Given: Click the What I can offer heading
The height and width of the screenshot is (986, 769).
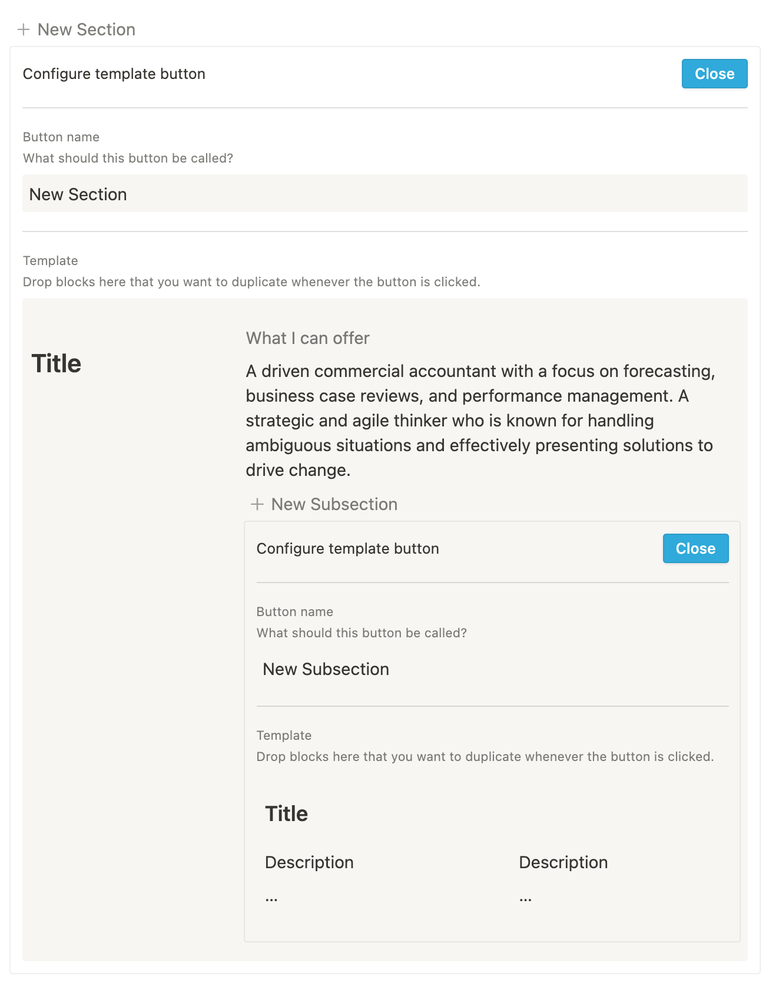Looking at the screenshot, I should 307,338.
